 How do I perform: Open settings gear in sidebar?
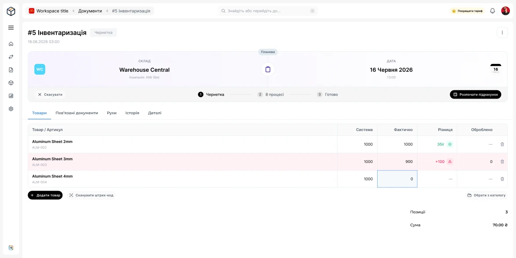pyautogui.click(x=11, y=109)
